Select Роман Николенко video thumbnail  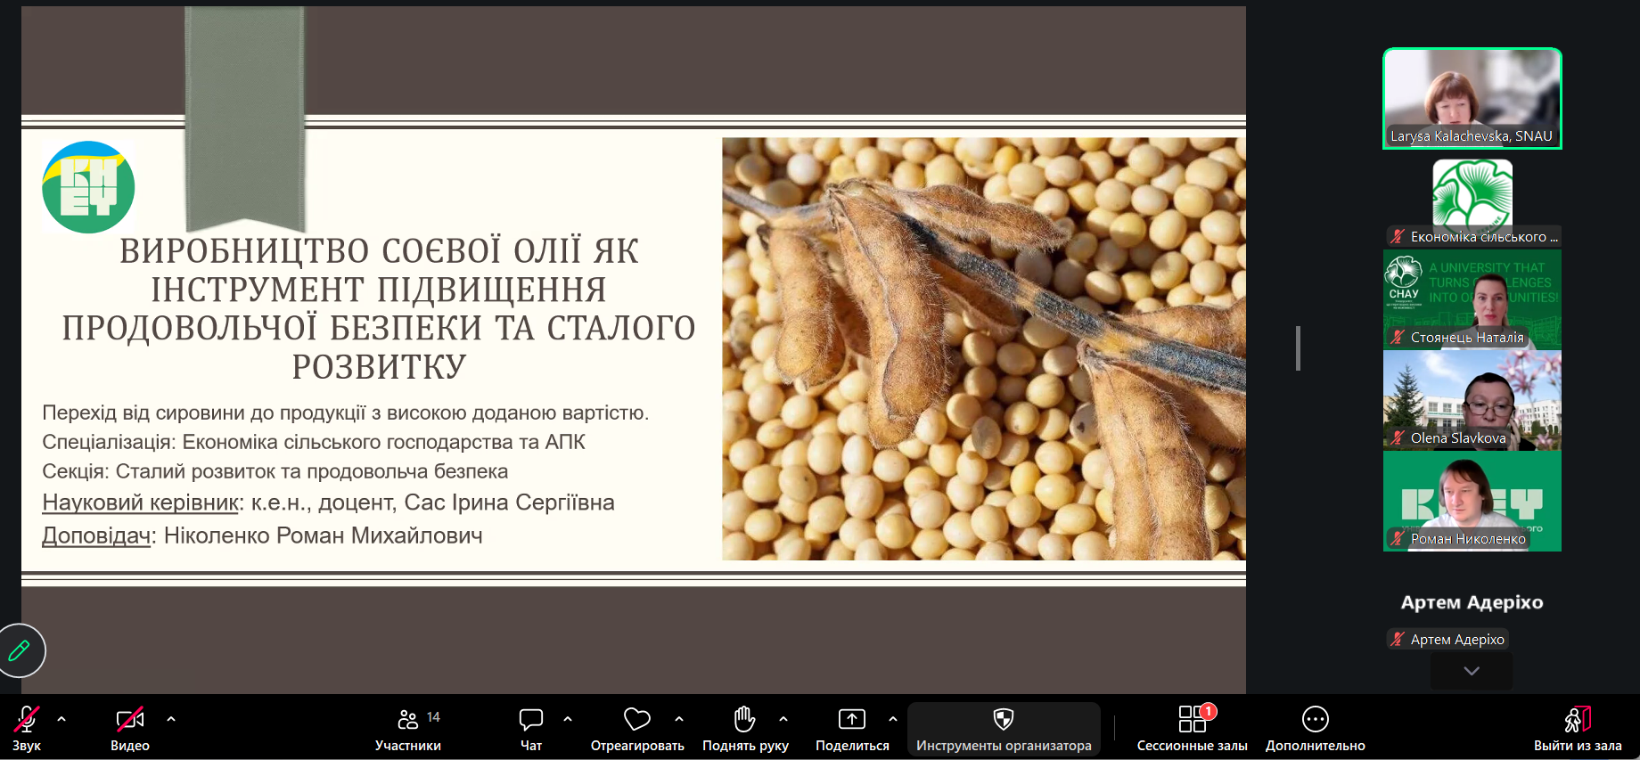click(1472, 502)
